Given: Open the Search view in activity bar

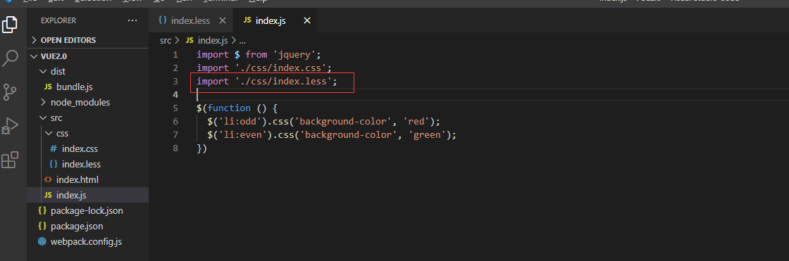Looking at the screenshot, I should pos(10,58).
